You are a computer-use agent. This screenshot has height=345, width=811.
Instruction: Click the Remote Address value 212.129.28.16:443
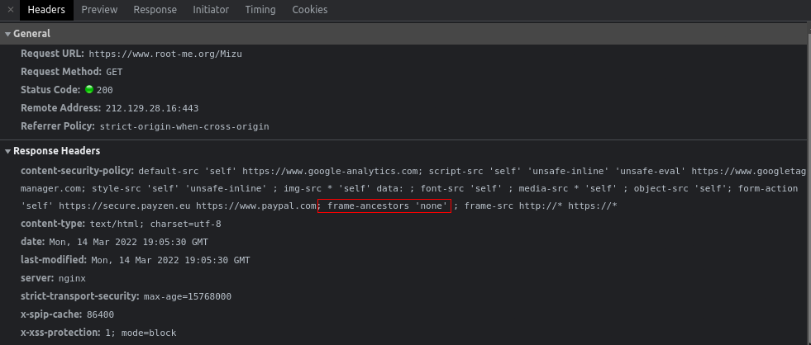click(x=152, y=108)
